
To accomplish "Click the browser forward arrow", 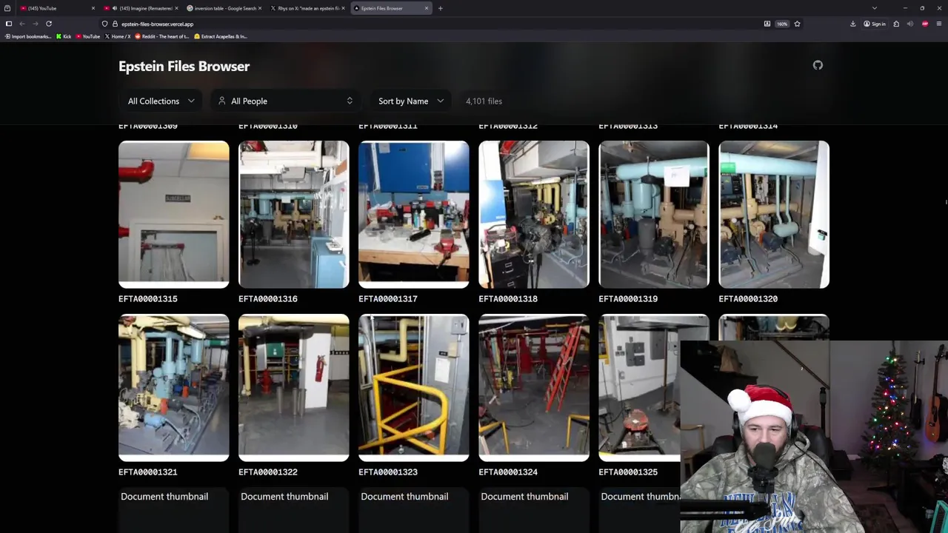I will (36, 24).
